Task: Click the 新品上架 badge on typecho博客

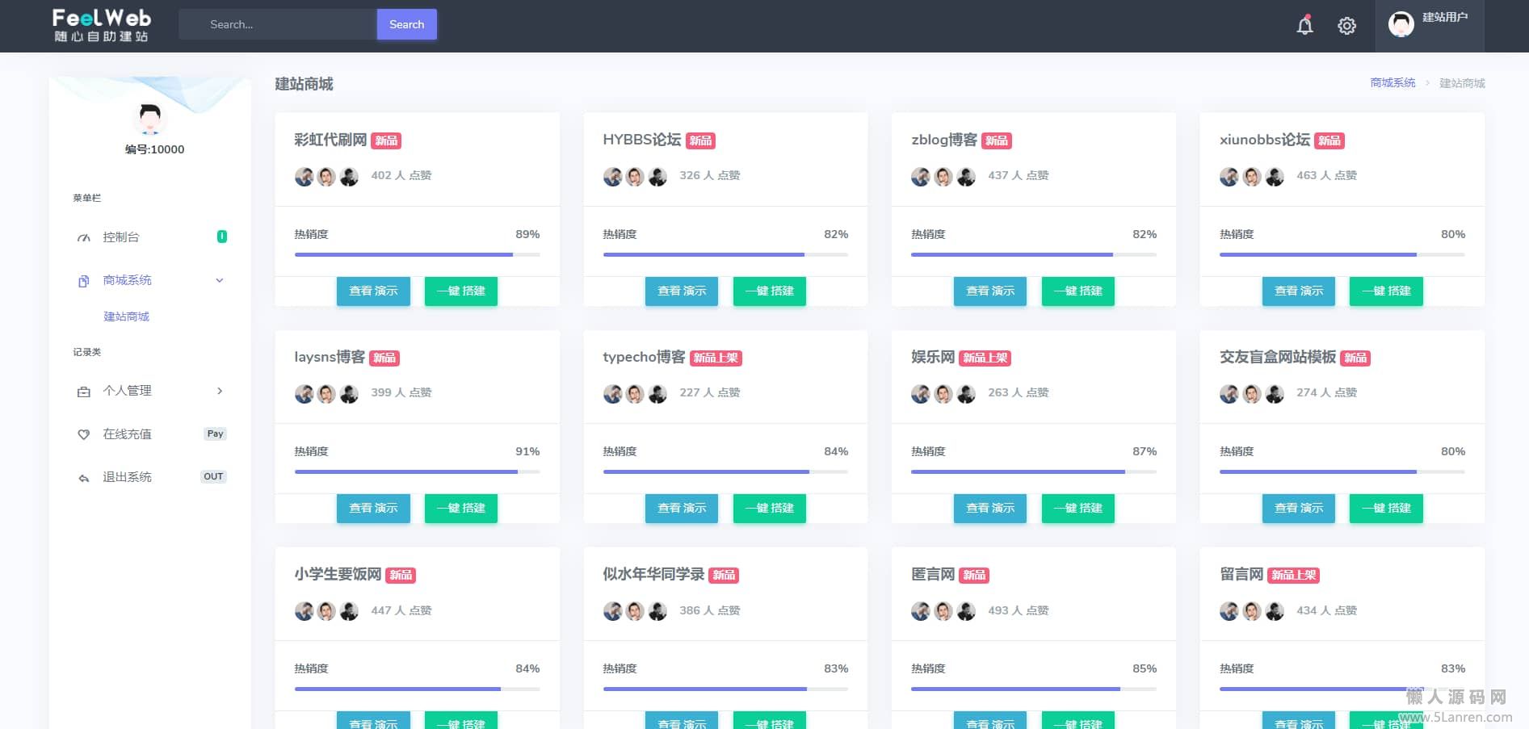Action: click(716, 358)
